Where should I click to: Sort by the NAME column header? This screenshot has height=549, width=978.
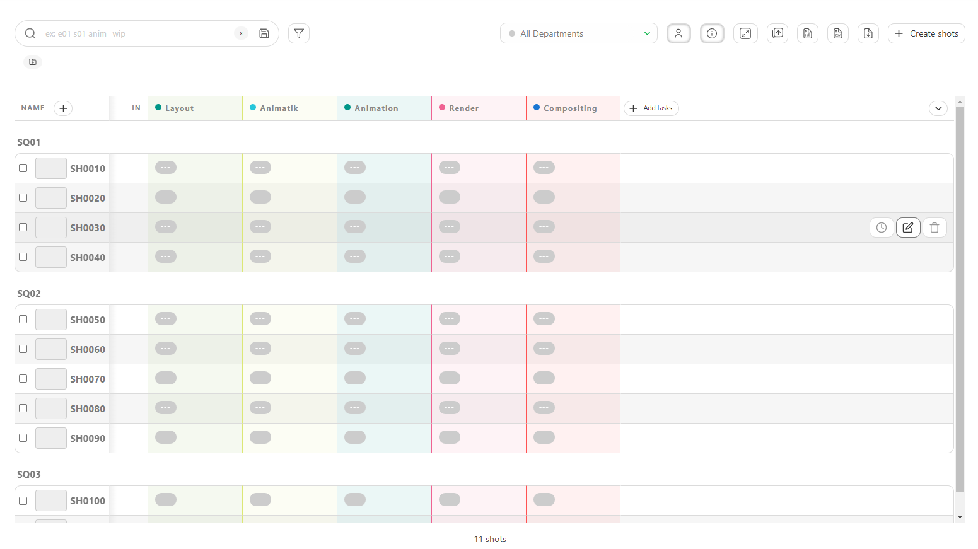[x=33, y=108]
